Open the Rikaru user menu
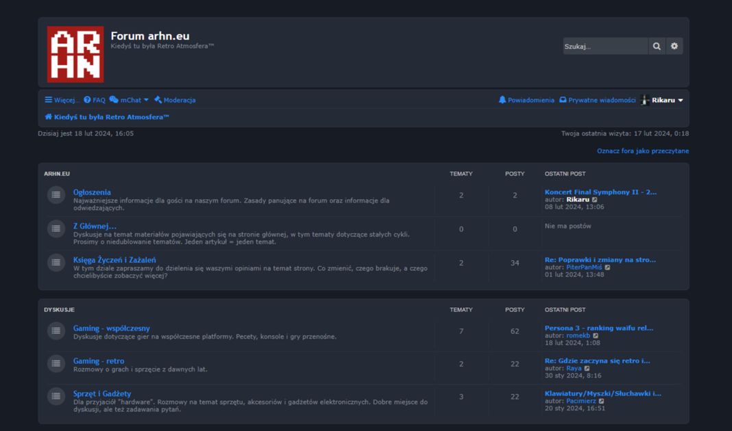732x431 pixels. click(x=663, y=101)
